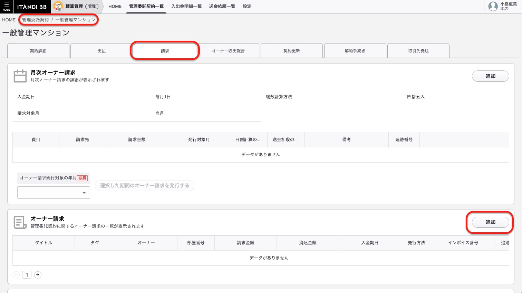Click 追加 in オーナー請求 section
Image resolution: width=522 pixels, height=293 pixels.
tap(490, 222)
